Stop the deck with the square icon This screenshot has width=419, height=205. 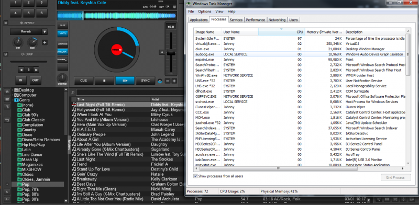tap(104, 81)
